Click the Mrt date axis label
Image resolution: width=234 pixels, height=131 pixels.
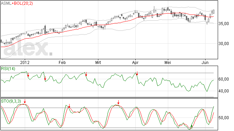[98, 62]
